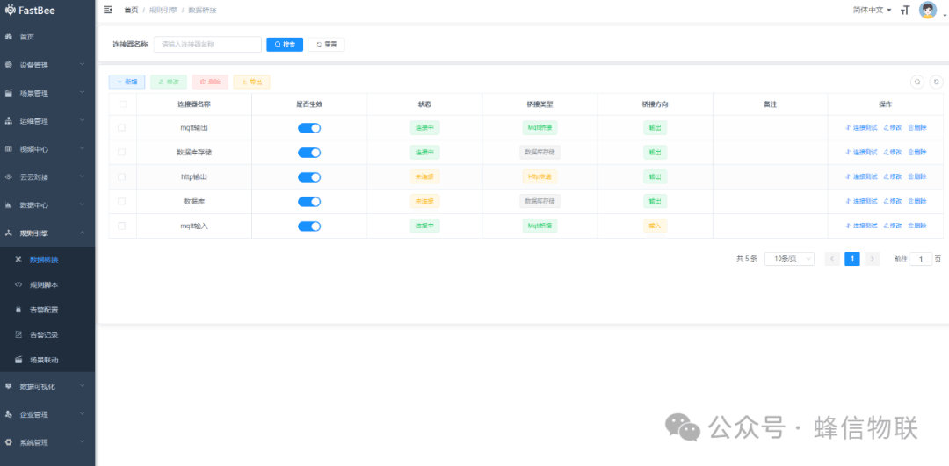The width and height of the screenshot is (949, 466).
Task: Click 连接测试 for the mqtt输出 row
Action: (x=861, y=127)
